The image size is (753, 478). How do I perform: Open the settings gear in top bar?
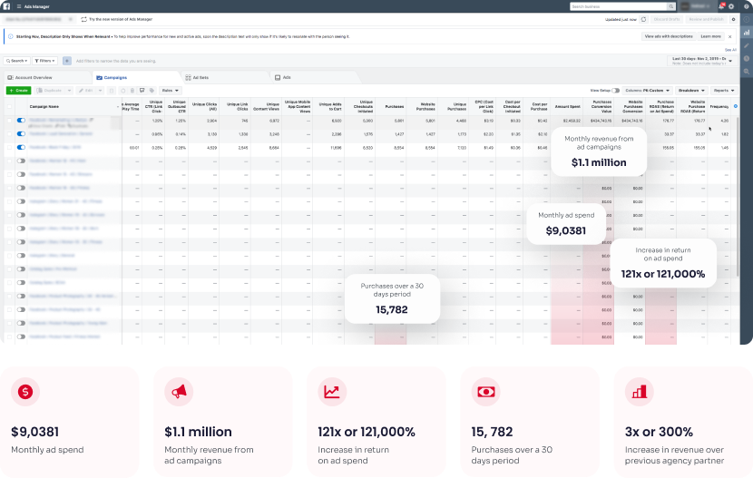coord(731,6)
